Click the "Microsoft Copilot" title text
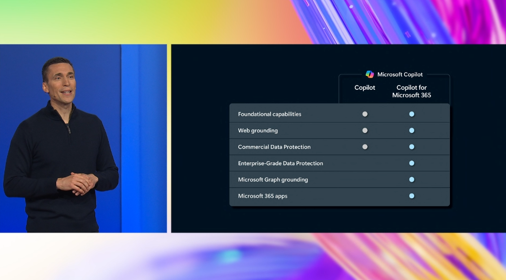Screen dimensions: 506x280 [x=400, y=74]
